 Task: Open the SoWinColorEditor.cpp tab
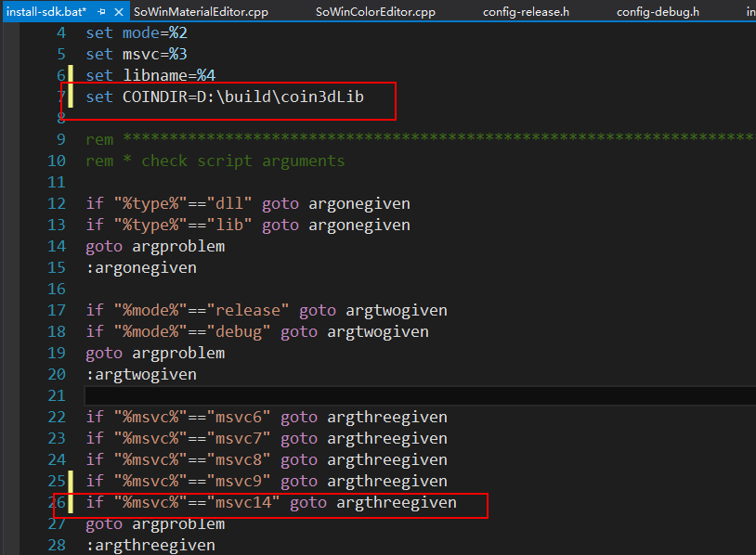(375, 12)
